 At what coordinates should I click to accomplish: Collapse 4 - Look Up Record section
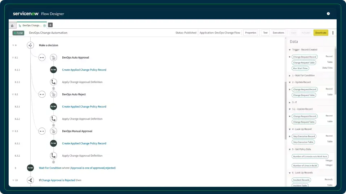pos(290,129)
